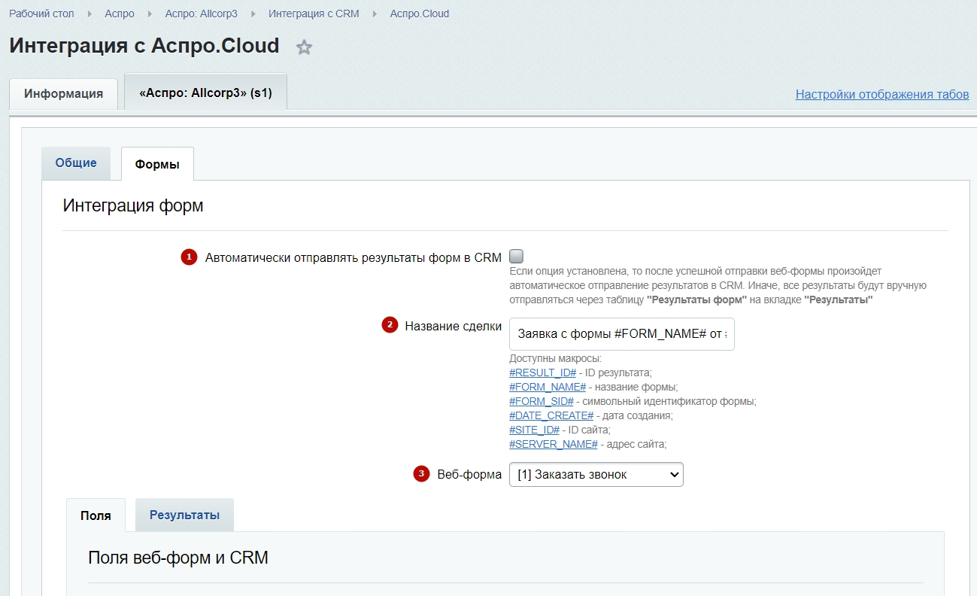Insert the #FORM_NAME# macro

(548, 387)
